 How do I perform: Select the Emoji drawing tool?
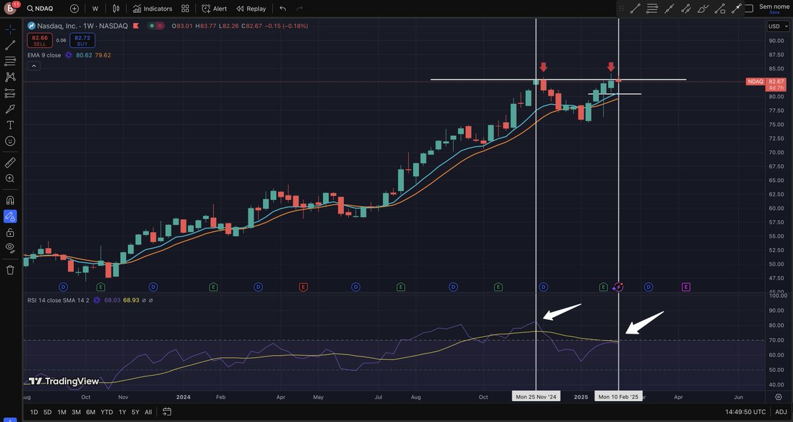[x=10, y=140]
